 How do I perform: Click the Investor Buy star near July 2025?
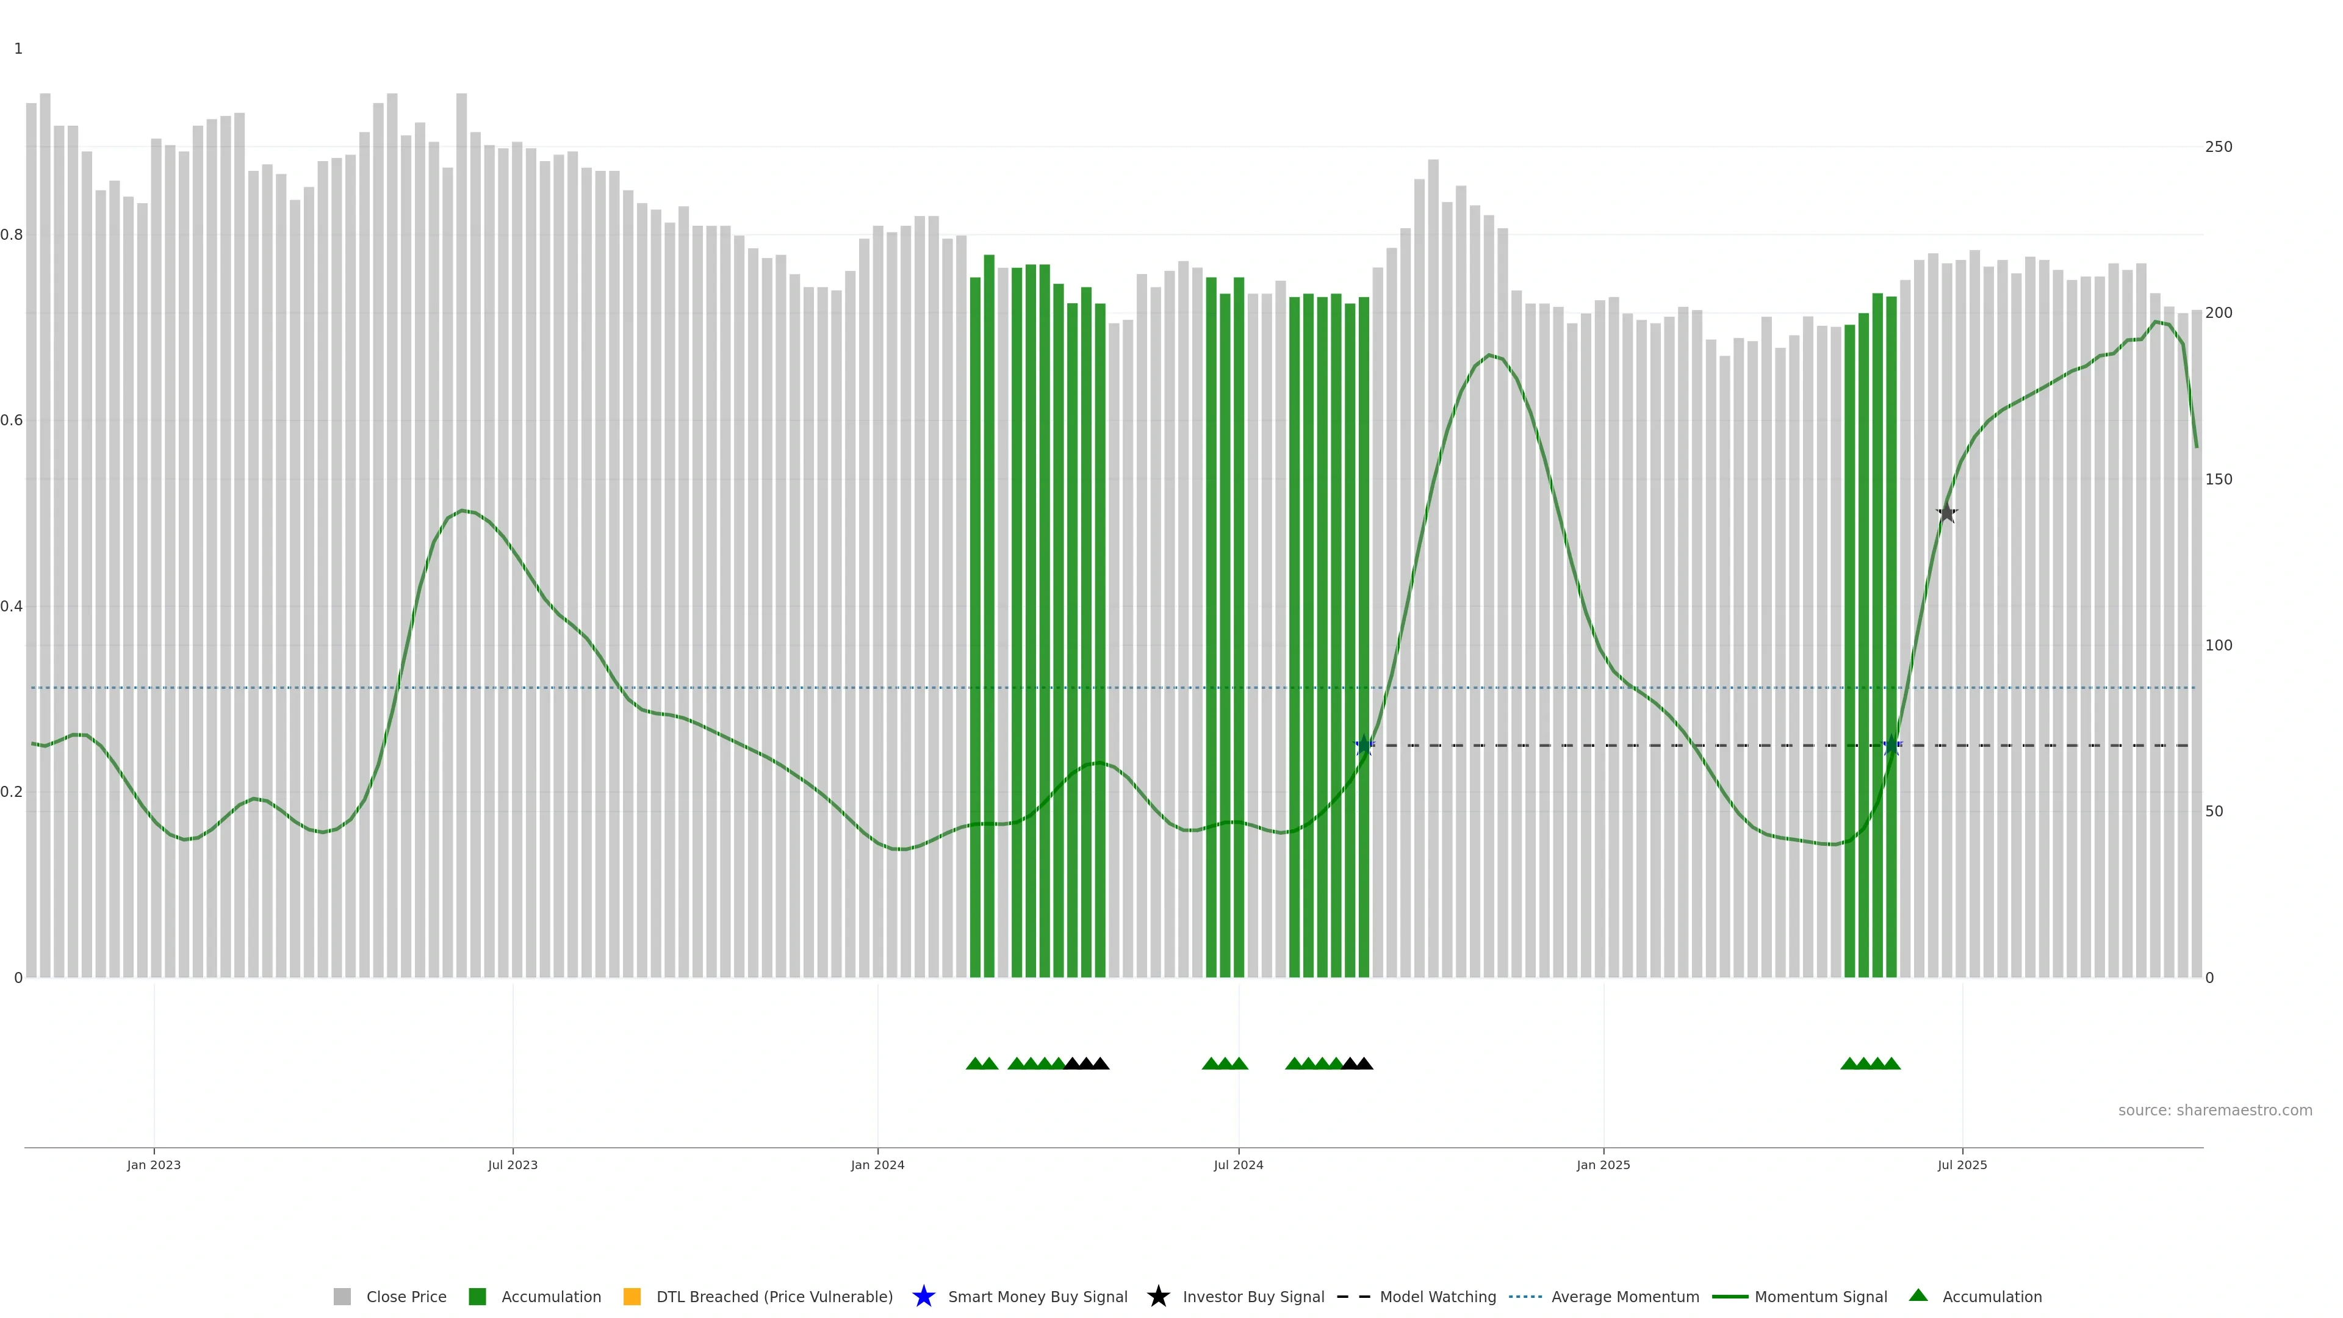coord(1946,513)
